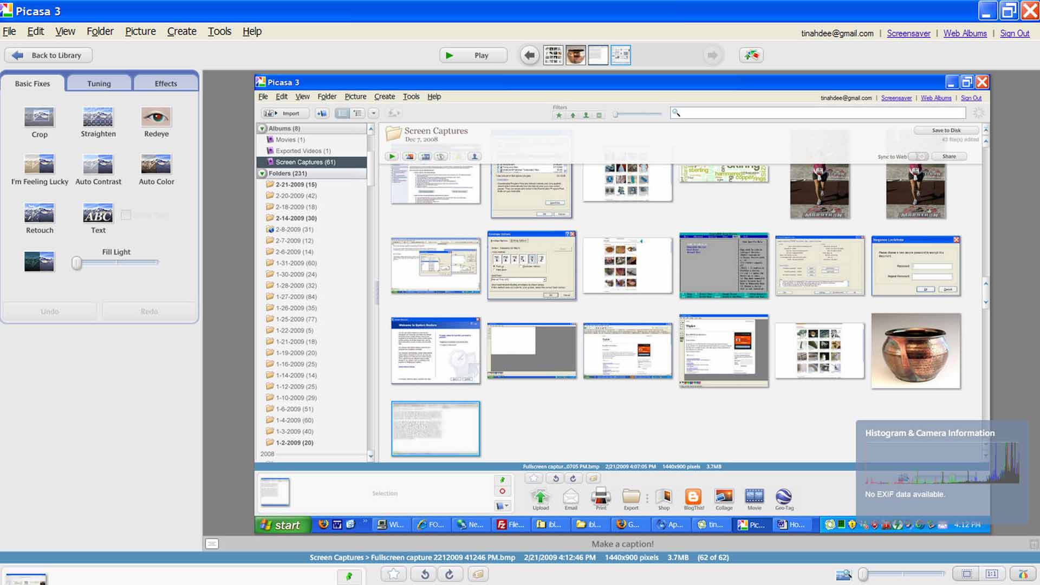Delete caption with trash icon
Image resolution: width=1040 pixels, height=585 pixels.
[1033, 544]
